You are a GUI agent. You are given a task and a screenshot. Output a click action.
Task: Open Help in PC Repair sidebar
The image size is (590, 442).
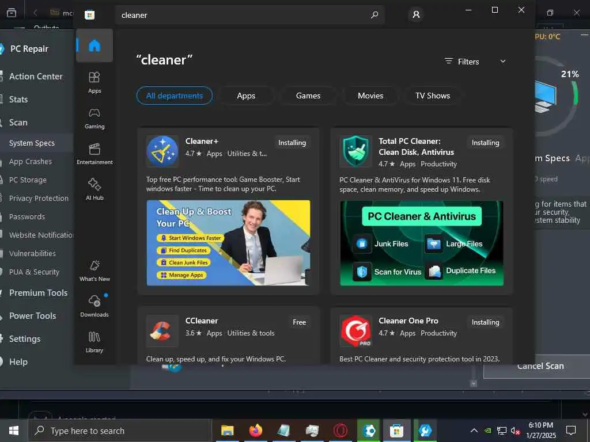click(18, 362)
